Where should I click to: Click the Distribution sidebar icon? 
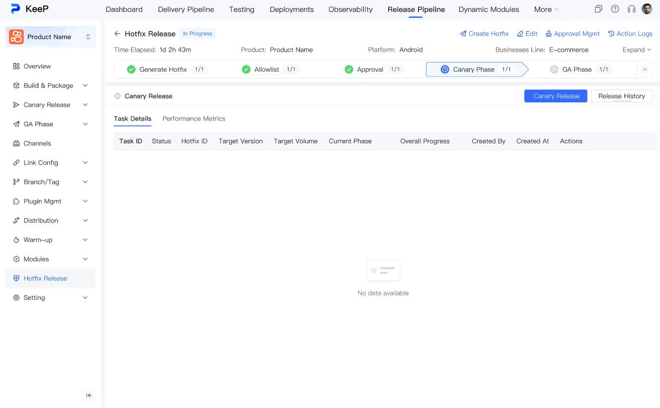pyautogui.click(x=16, y=220)
